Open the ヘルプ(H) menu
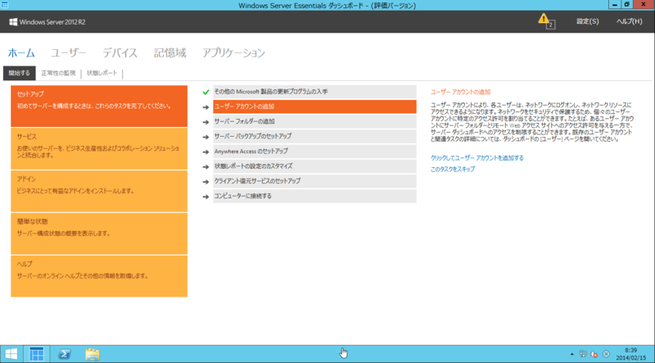The width and height of the screenshot is (655, 363). (x=629, y=21)
